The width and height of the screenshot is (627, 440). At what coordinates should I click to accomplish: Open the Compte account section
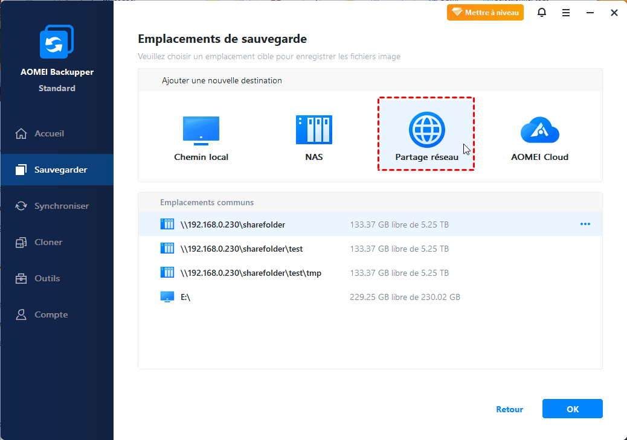click(x=57, y=314)
